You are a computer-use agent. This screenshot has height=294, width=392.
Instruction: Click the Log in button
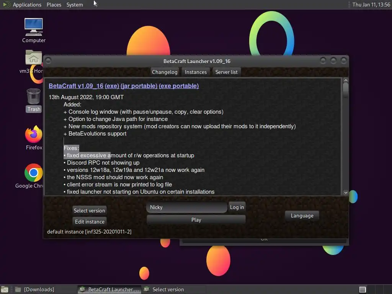pyautogui.click(x=237, y=207)
